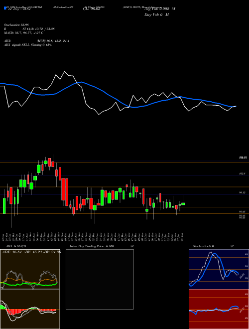Click the '12 Day = 93.82' label
This screenshot has width=249, height=329.
tap(19, 9)
